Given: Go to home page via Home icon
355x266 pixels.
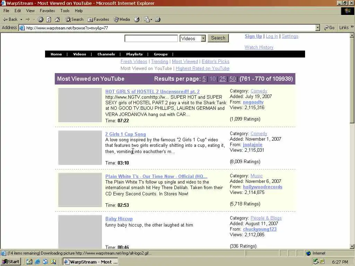Looking at the screenshot, I should coord(57,19).
